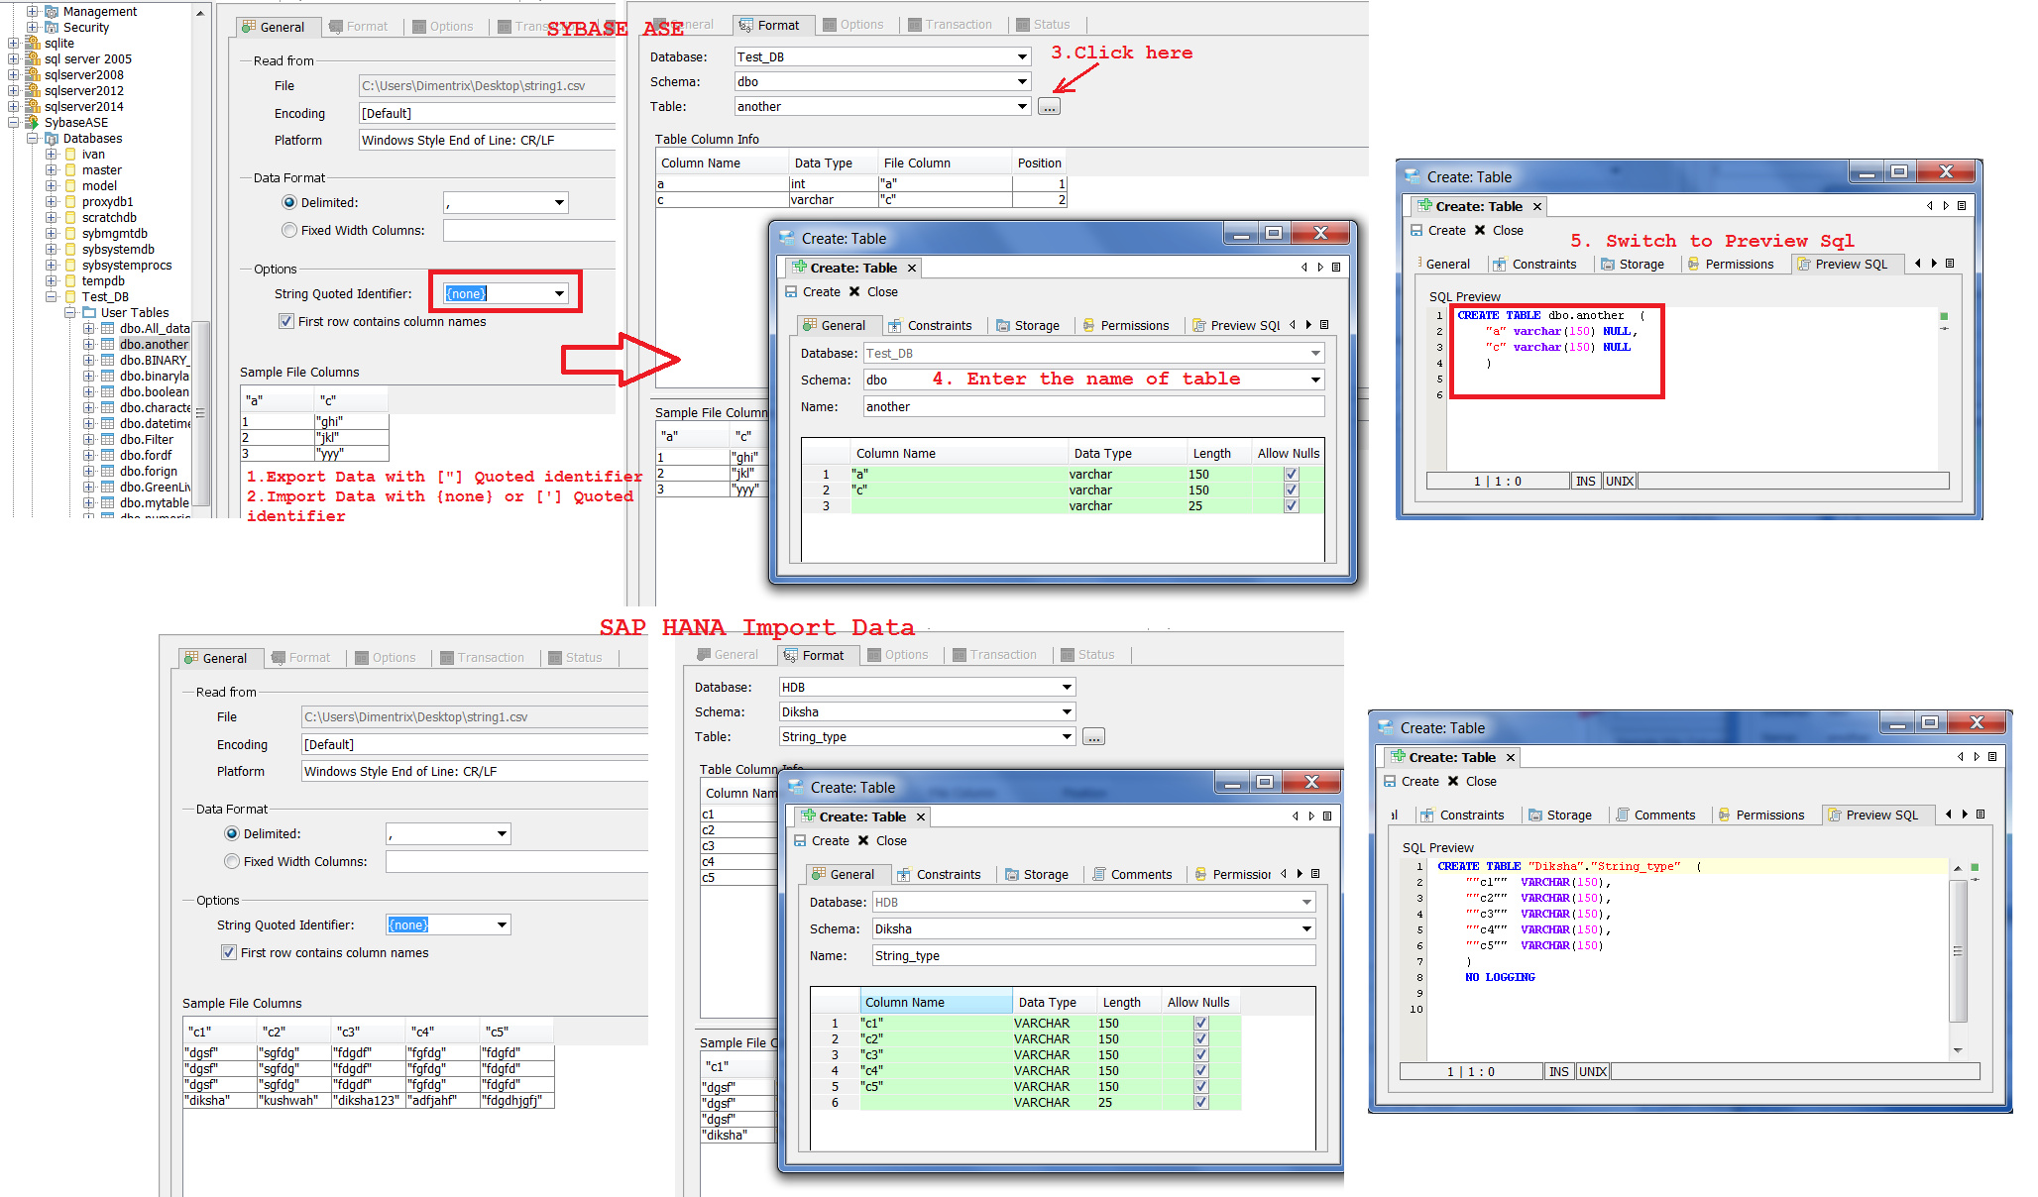Select the User Tables folder
Image resolution: width=2038 pixels, height=1197 pixels.
[134, 313]
